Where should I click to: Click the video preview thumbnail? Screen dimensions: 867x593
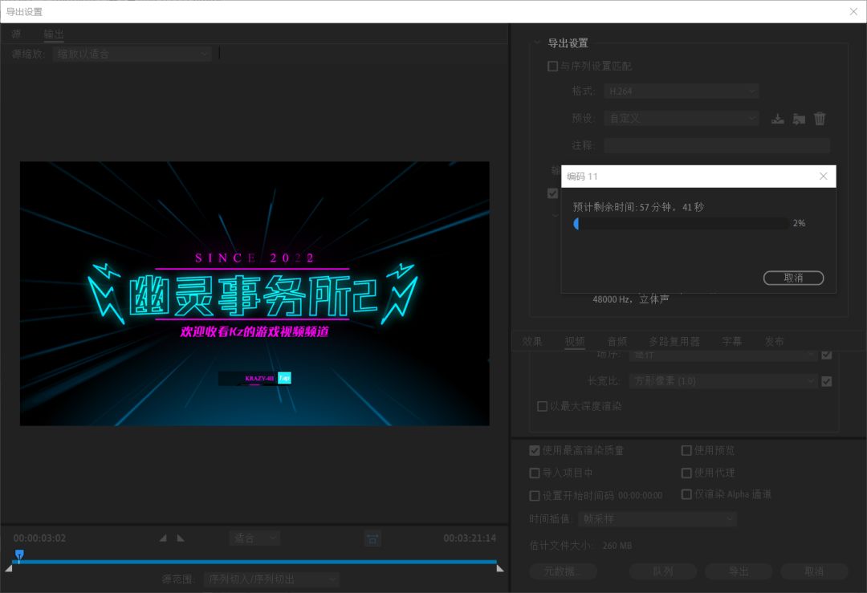255,294
